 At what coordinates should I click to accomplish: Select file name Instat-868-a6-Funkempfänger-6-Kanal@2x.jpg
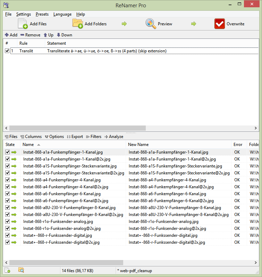[x=66, y=201]
